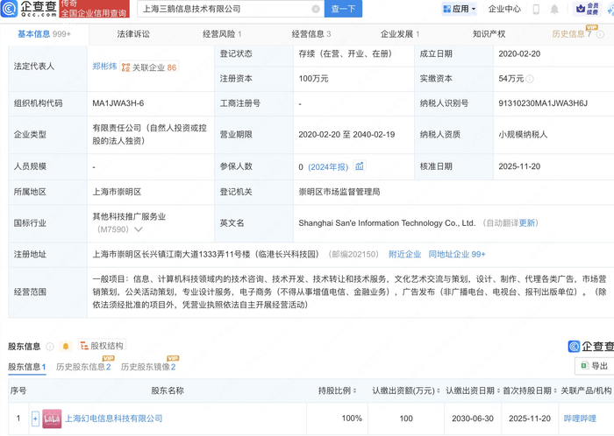614x436 pixels.
Task: Click the help question mark beside 实缴资本
Action: pos(529,78)
